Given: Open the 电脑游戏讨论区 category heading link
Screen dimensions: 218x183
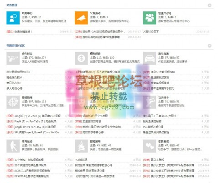Looking at the screenshot, I should [16, 45].
